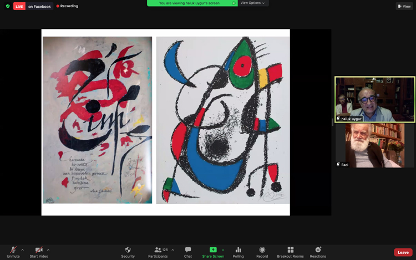
Task: Open video options caret beside Start Video
Action: coord(48,250)
